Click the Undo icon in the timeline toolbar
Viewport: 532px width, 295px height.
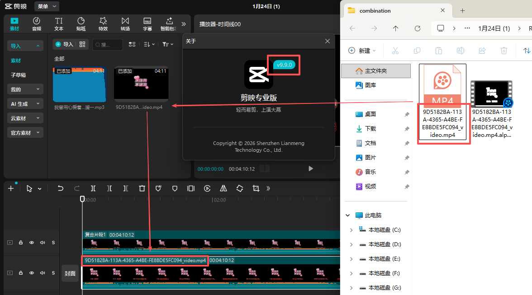pyautogui.click(x=60, y=188)
